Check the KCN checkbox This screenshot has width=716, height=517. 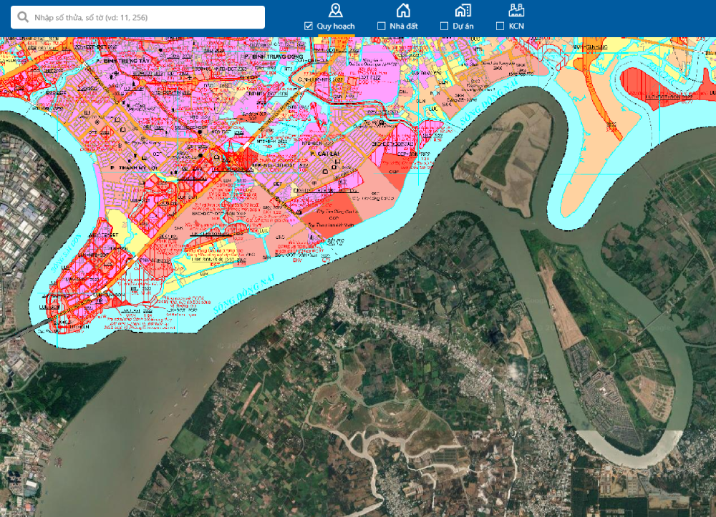point(500,26)
